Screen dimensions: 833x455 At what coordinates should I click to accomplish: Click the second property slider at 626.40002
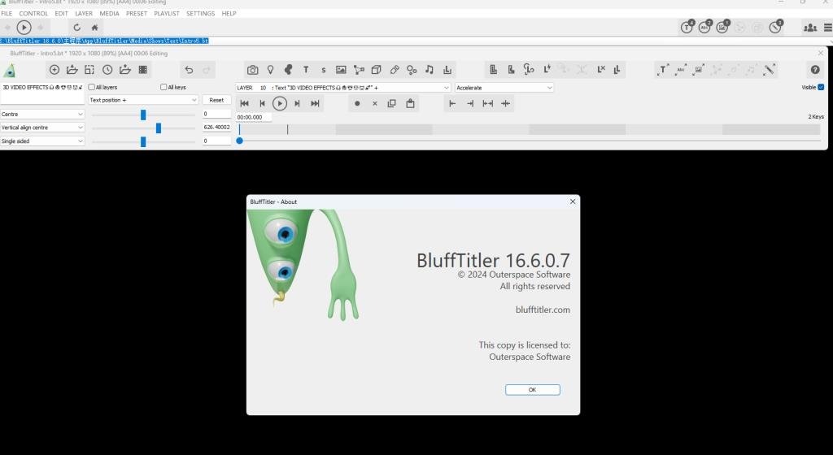[159, 128]
